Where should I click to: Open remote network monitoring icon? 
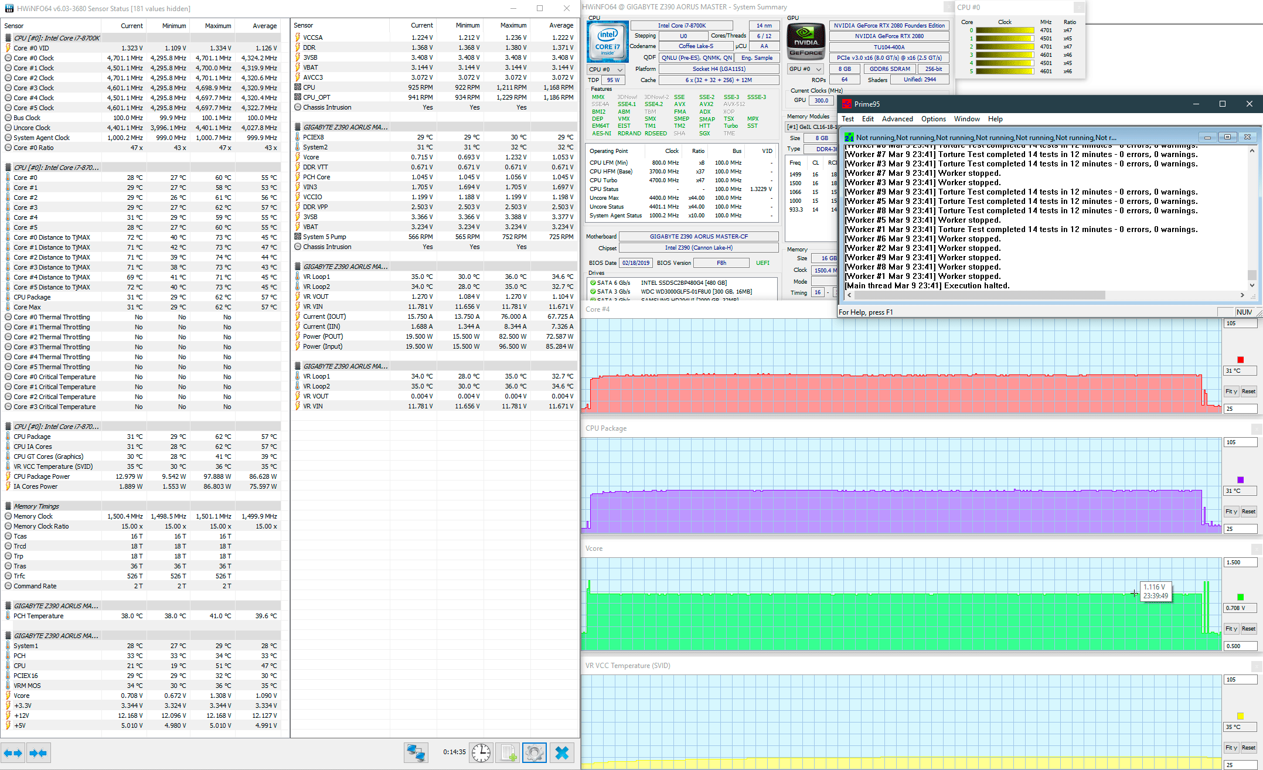416,752
